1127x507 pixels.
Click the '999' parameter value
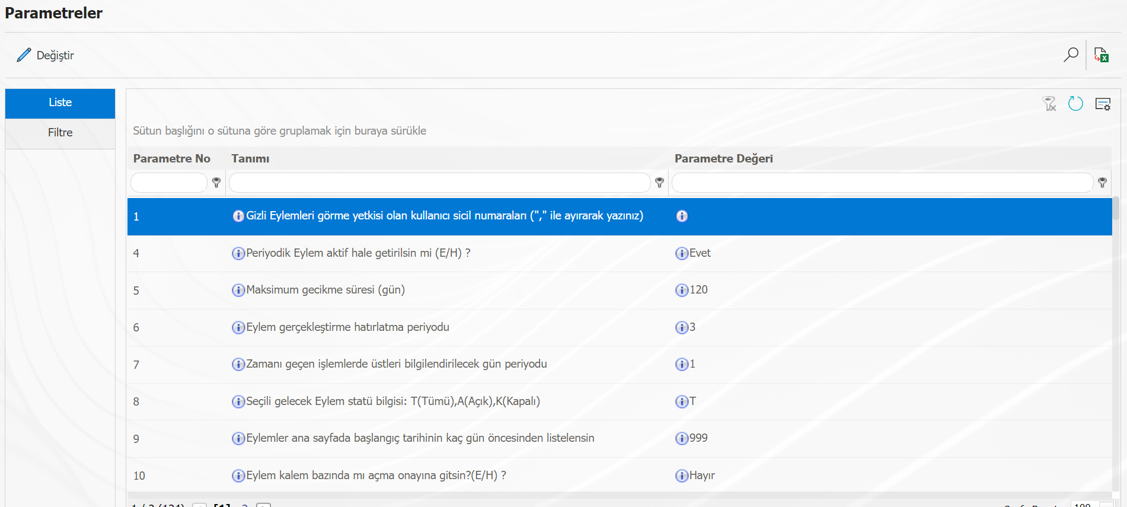pos(698,438)
